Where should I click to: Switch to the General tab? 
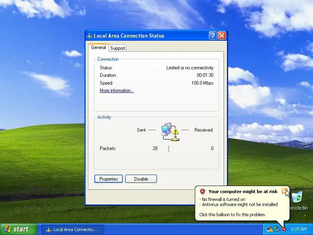[99, 47]
